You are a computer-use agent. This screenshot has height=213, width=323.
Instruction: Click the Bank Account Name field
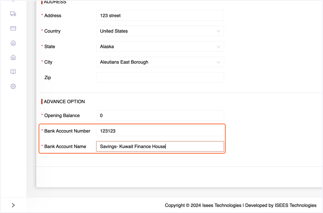click(160, 146)
